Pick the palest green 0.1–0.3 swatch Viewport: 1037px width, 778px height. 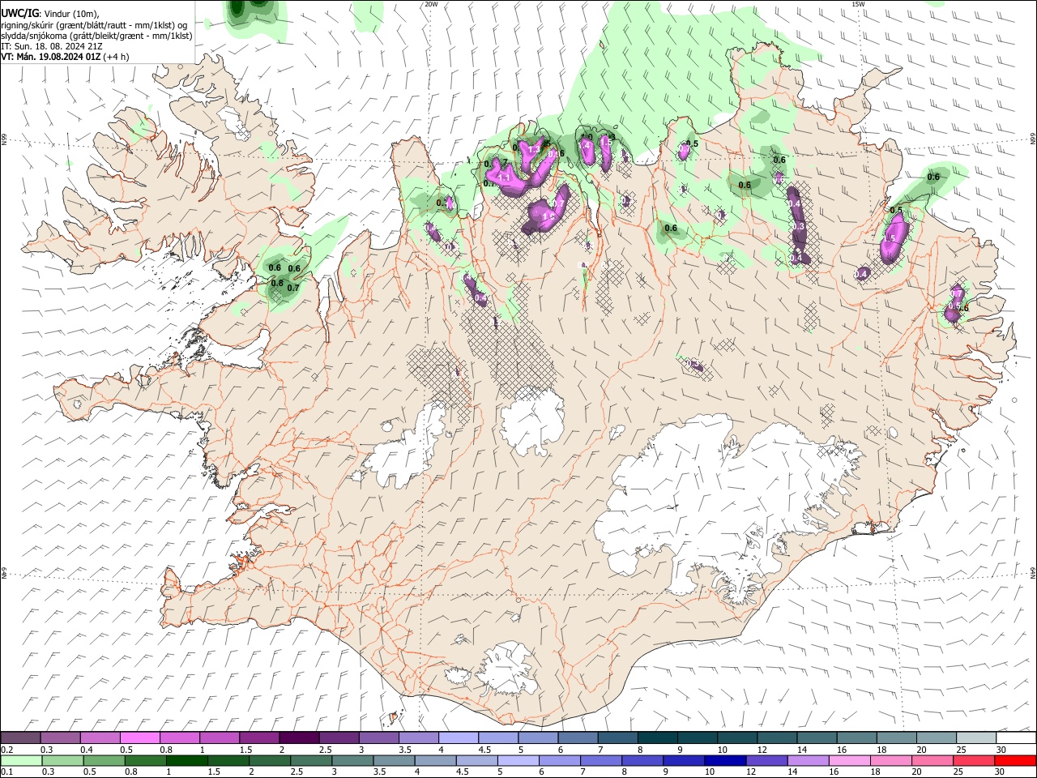pos(20,760)
